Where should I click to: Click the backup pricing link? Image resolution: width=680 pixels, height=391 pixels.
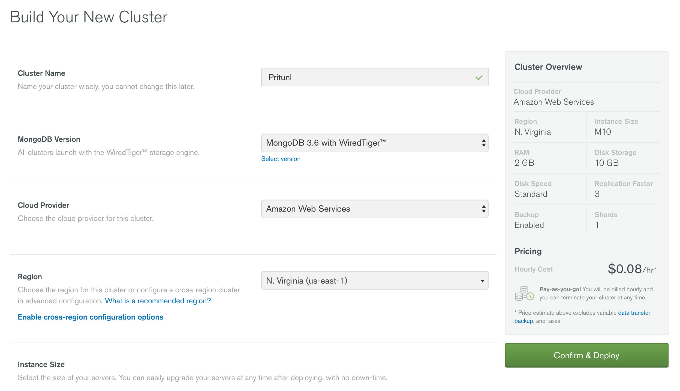pyautogui.click(x=523, y=321)
